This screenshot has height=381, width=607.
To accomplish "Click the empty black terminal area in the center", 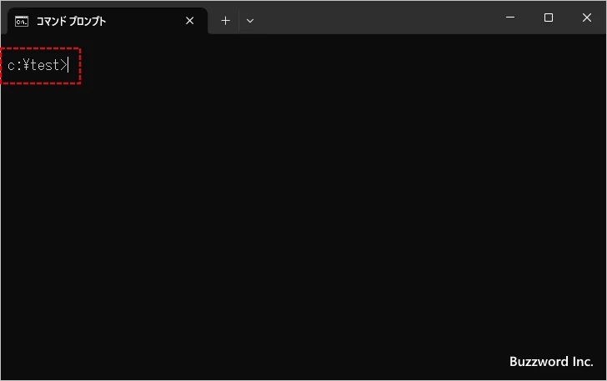I will click(x=303, y=208).
